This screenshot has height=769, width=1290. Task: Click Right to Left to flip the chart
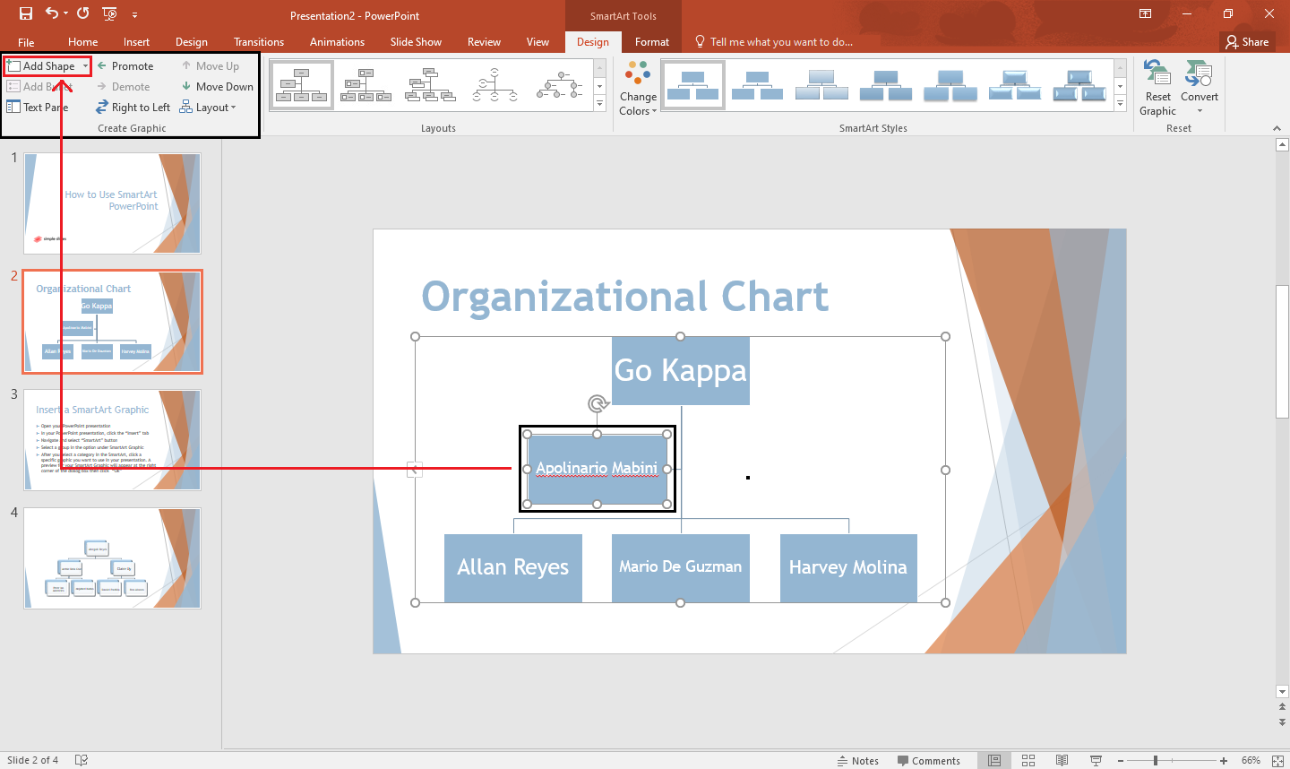(133, 107)
